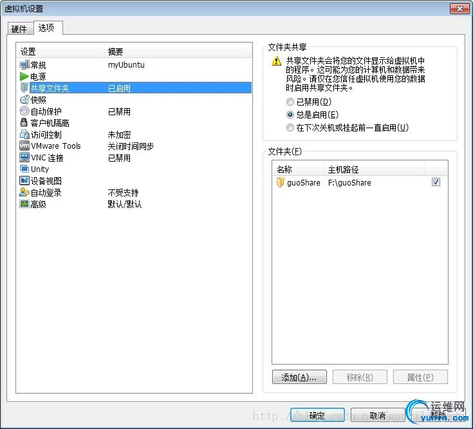Screen dimensions: 473x429
Task: Click the yellow warning triangle icon
Action: tap(276, 61)
